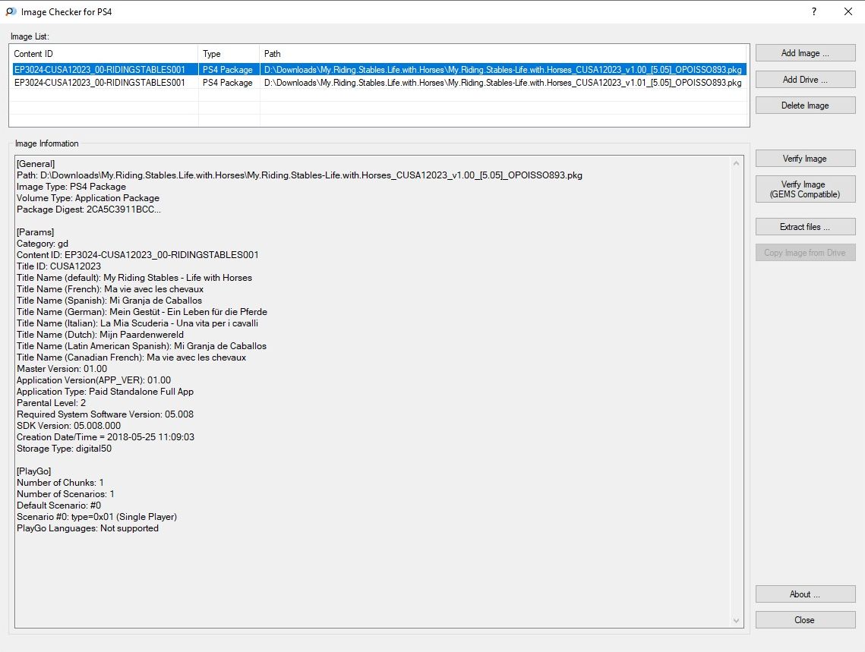Screen dimensions: 865x652
Task: Click the [Params] section heading
Action: tap(35, 232)
